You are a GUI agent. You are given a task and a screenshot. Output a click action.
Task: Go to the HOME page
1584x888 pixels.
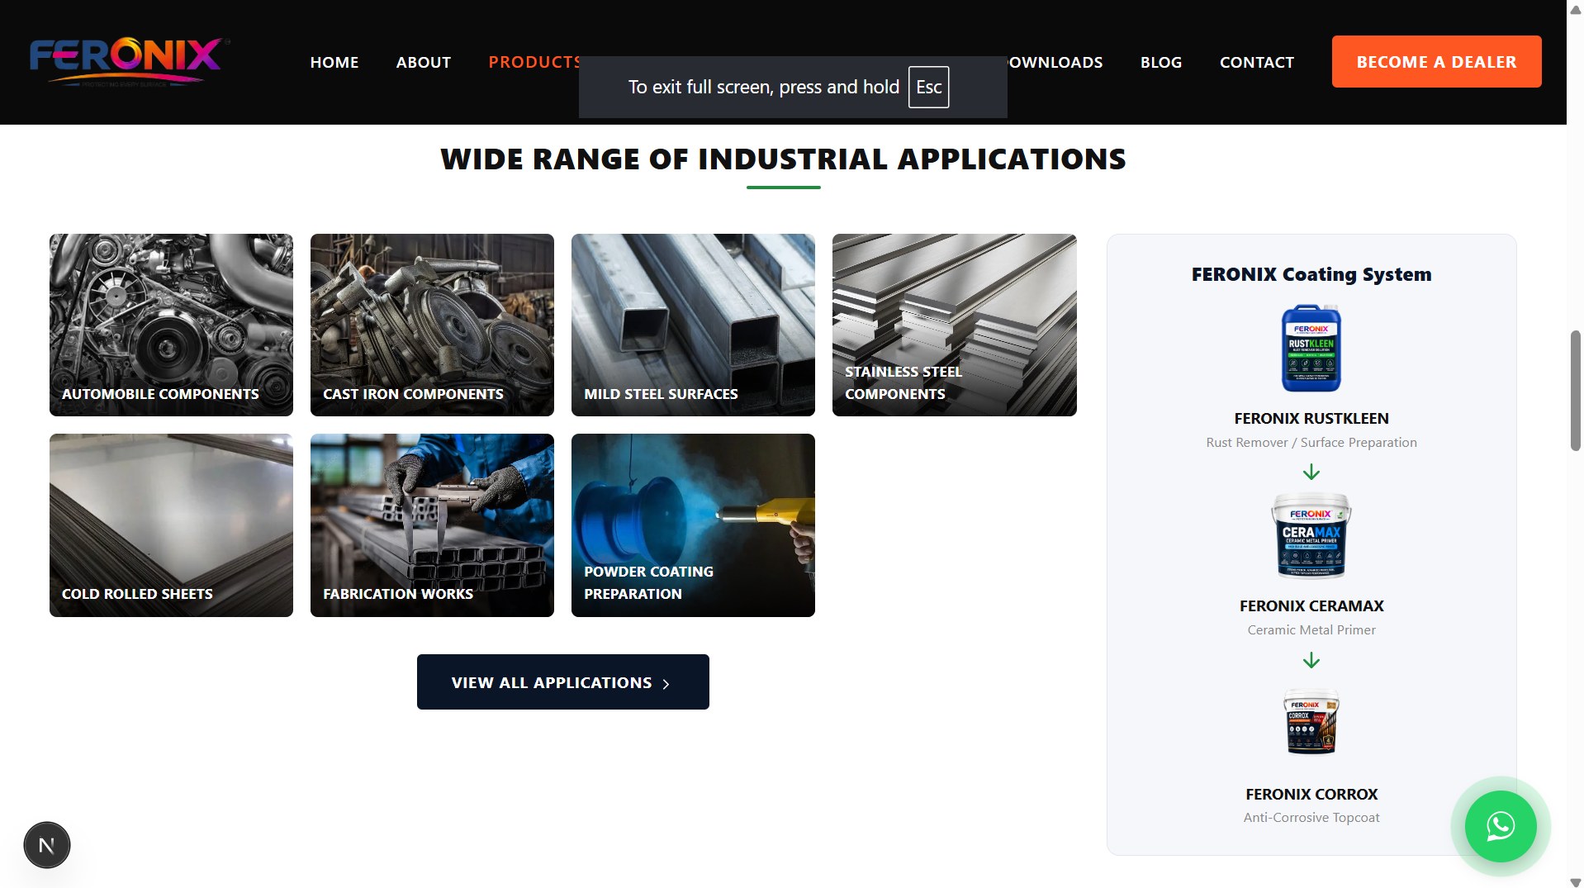coord(334,62)
